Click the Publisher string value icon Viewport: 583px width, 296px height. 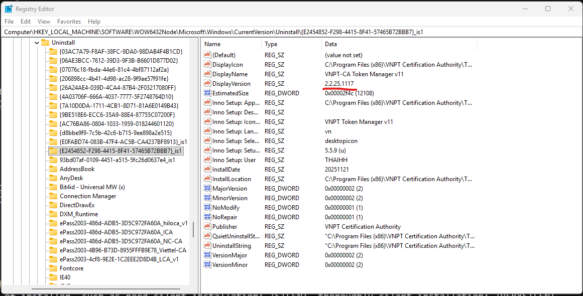coord(207,227)
